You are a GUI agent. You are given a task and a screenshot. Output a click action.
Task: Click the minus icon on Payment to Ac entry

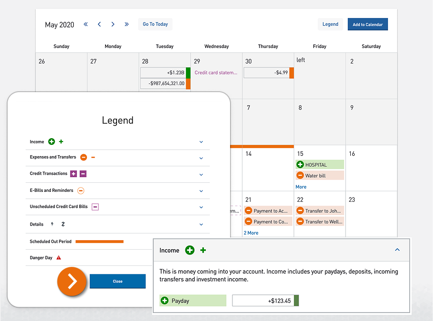pyautogui.click(x=249, y=210)
